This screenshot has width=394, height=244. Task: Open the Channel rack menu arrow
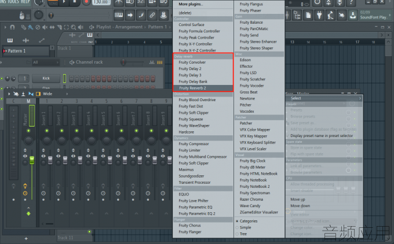pyautogui.click(x=1, y=62)
